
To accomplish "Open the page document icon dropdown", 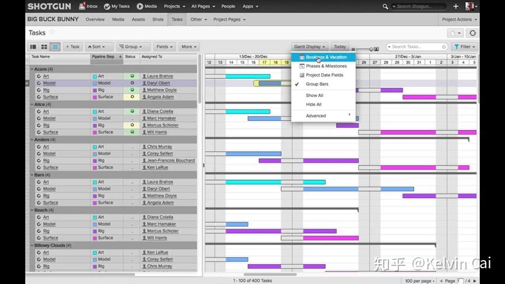I will coord(455,33).
